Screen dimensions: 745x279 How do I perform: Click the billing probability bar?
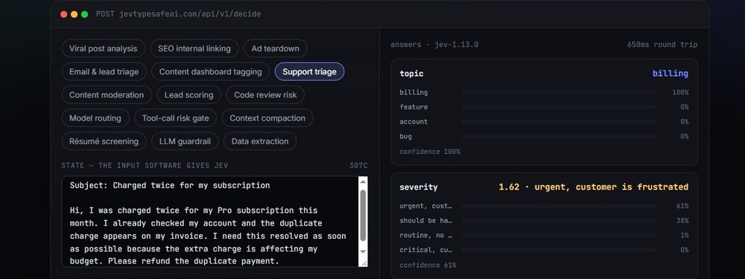[559, 92]
